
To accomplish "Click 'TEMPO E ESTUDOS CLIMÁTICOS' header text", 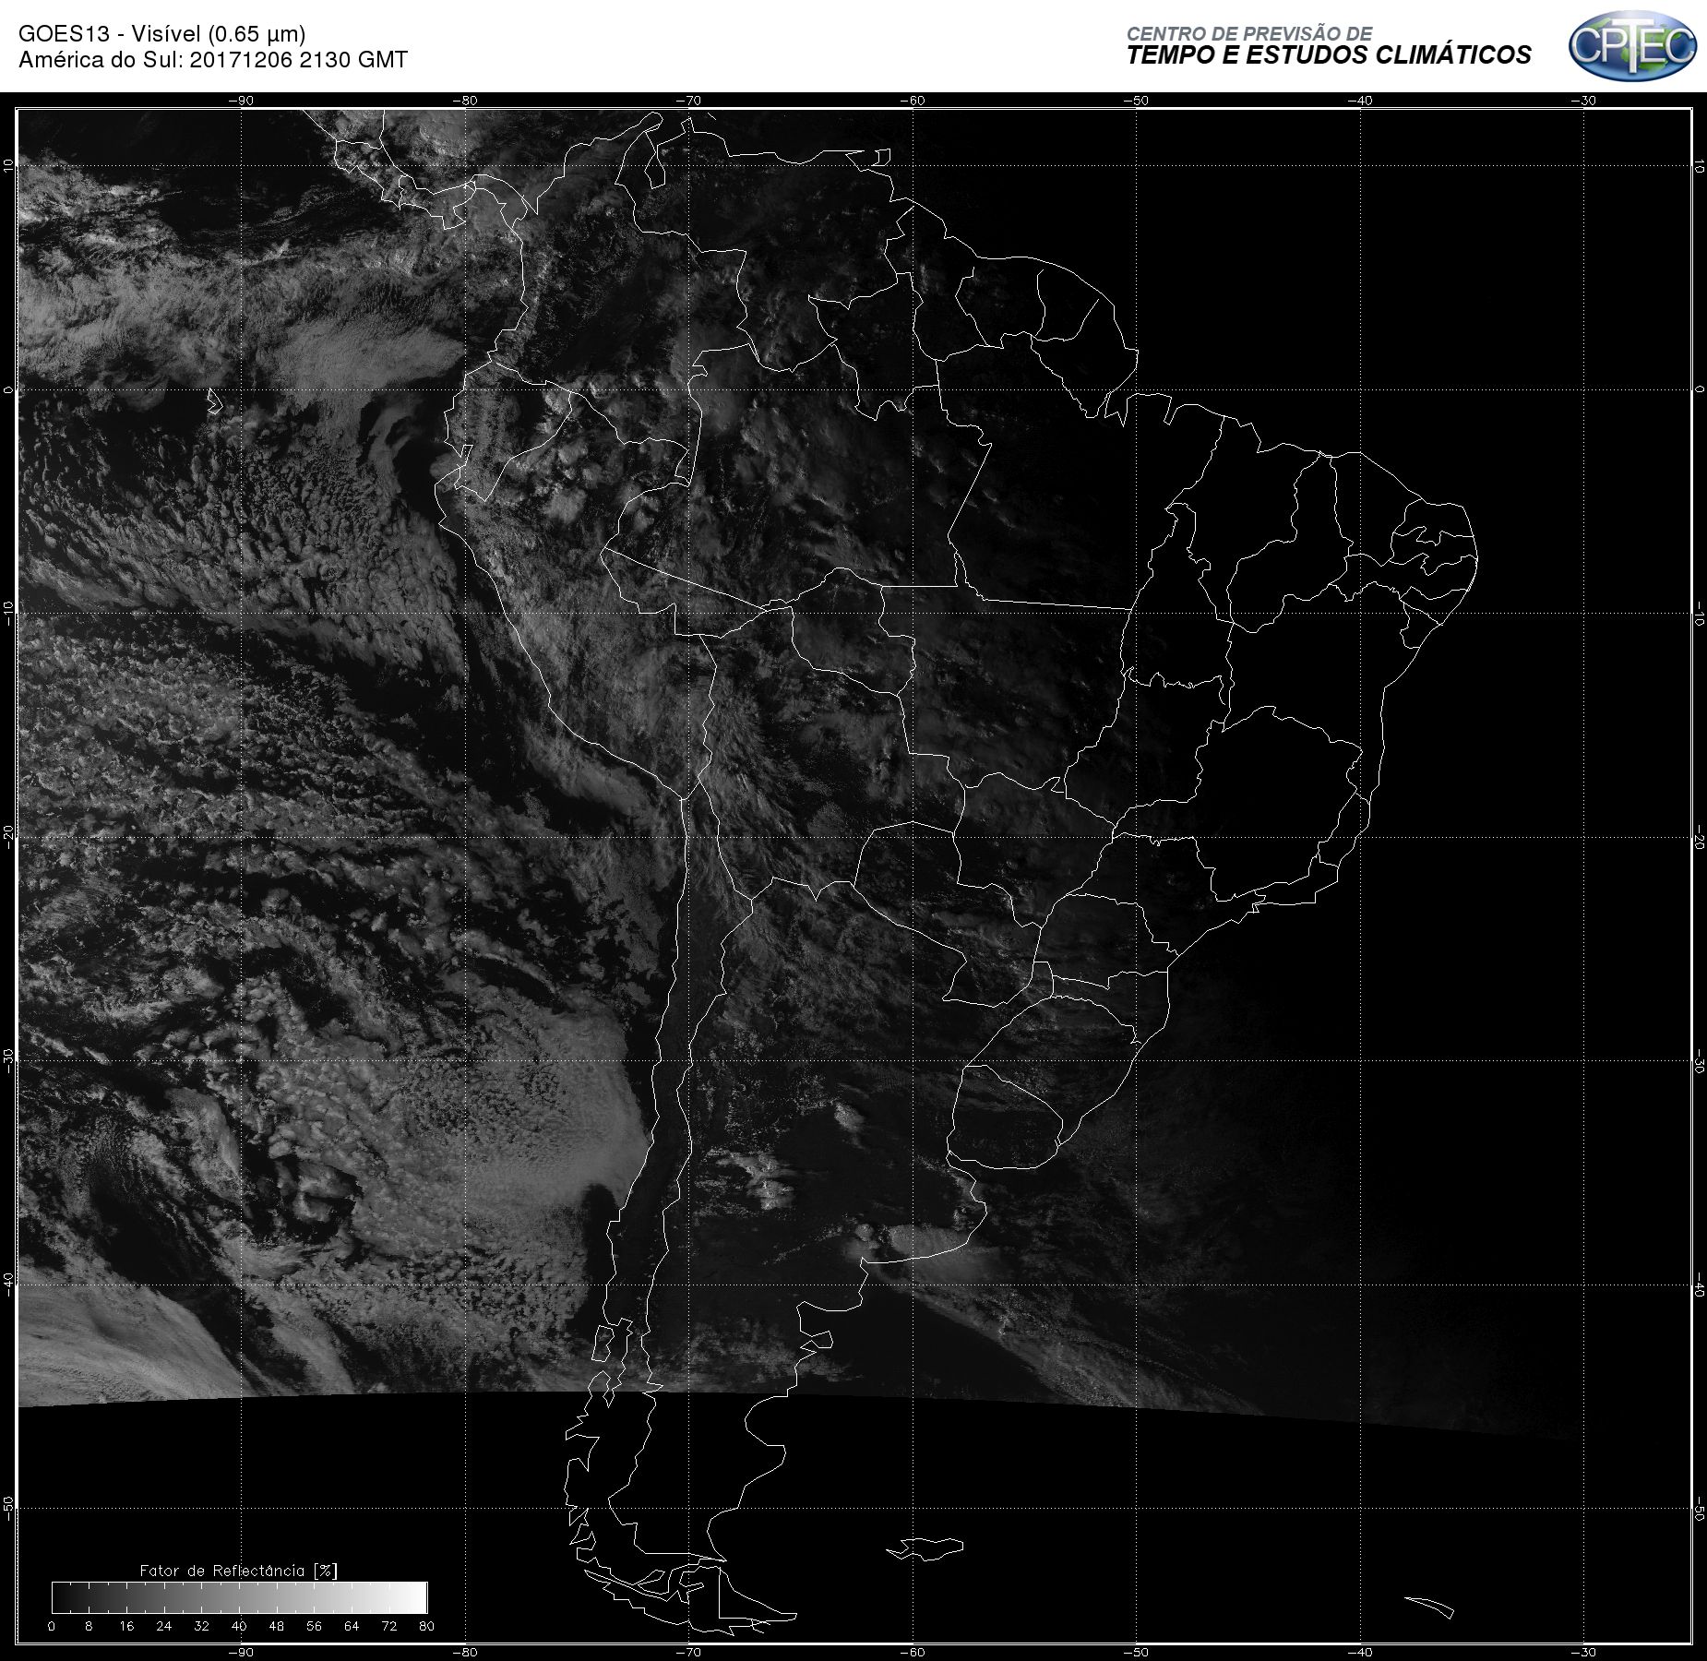I will coord(1329,55).
